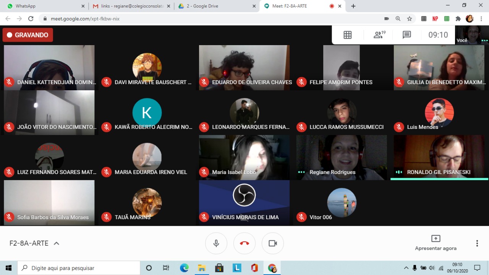Click LUCCA RAMOS MUSSUMECCI name label
Screen dimensions: 489x275
pos(347,127)
